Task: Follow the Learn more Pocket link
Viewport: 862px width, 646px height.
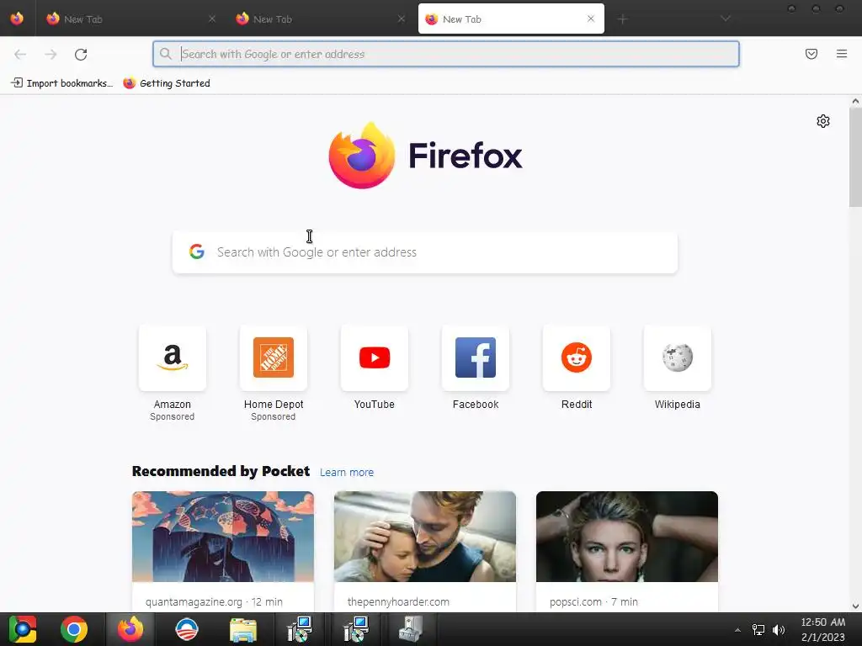Action: [347, 473]
